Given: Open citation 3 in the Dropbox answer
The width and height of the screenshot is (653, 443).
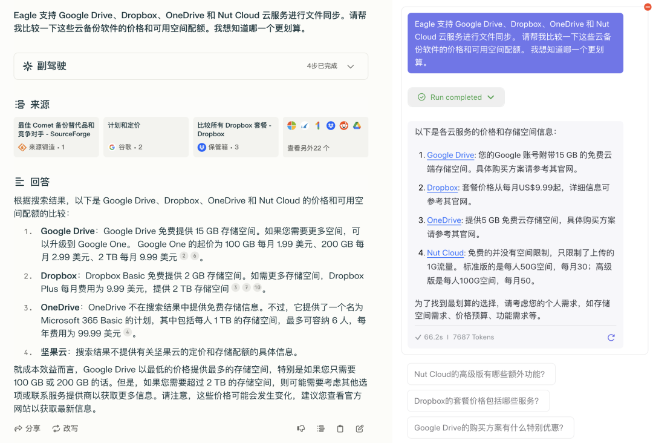Looking at the screenshot, I should 235,287.
